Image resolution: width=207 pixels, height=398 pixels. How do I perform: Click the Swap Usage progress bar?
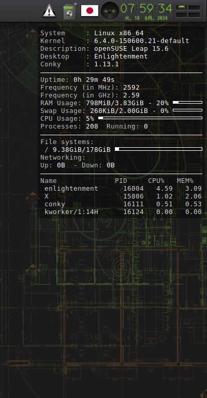pos(187,110)
